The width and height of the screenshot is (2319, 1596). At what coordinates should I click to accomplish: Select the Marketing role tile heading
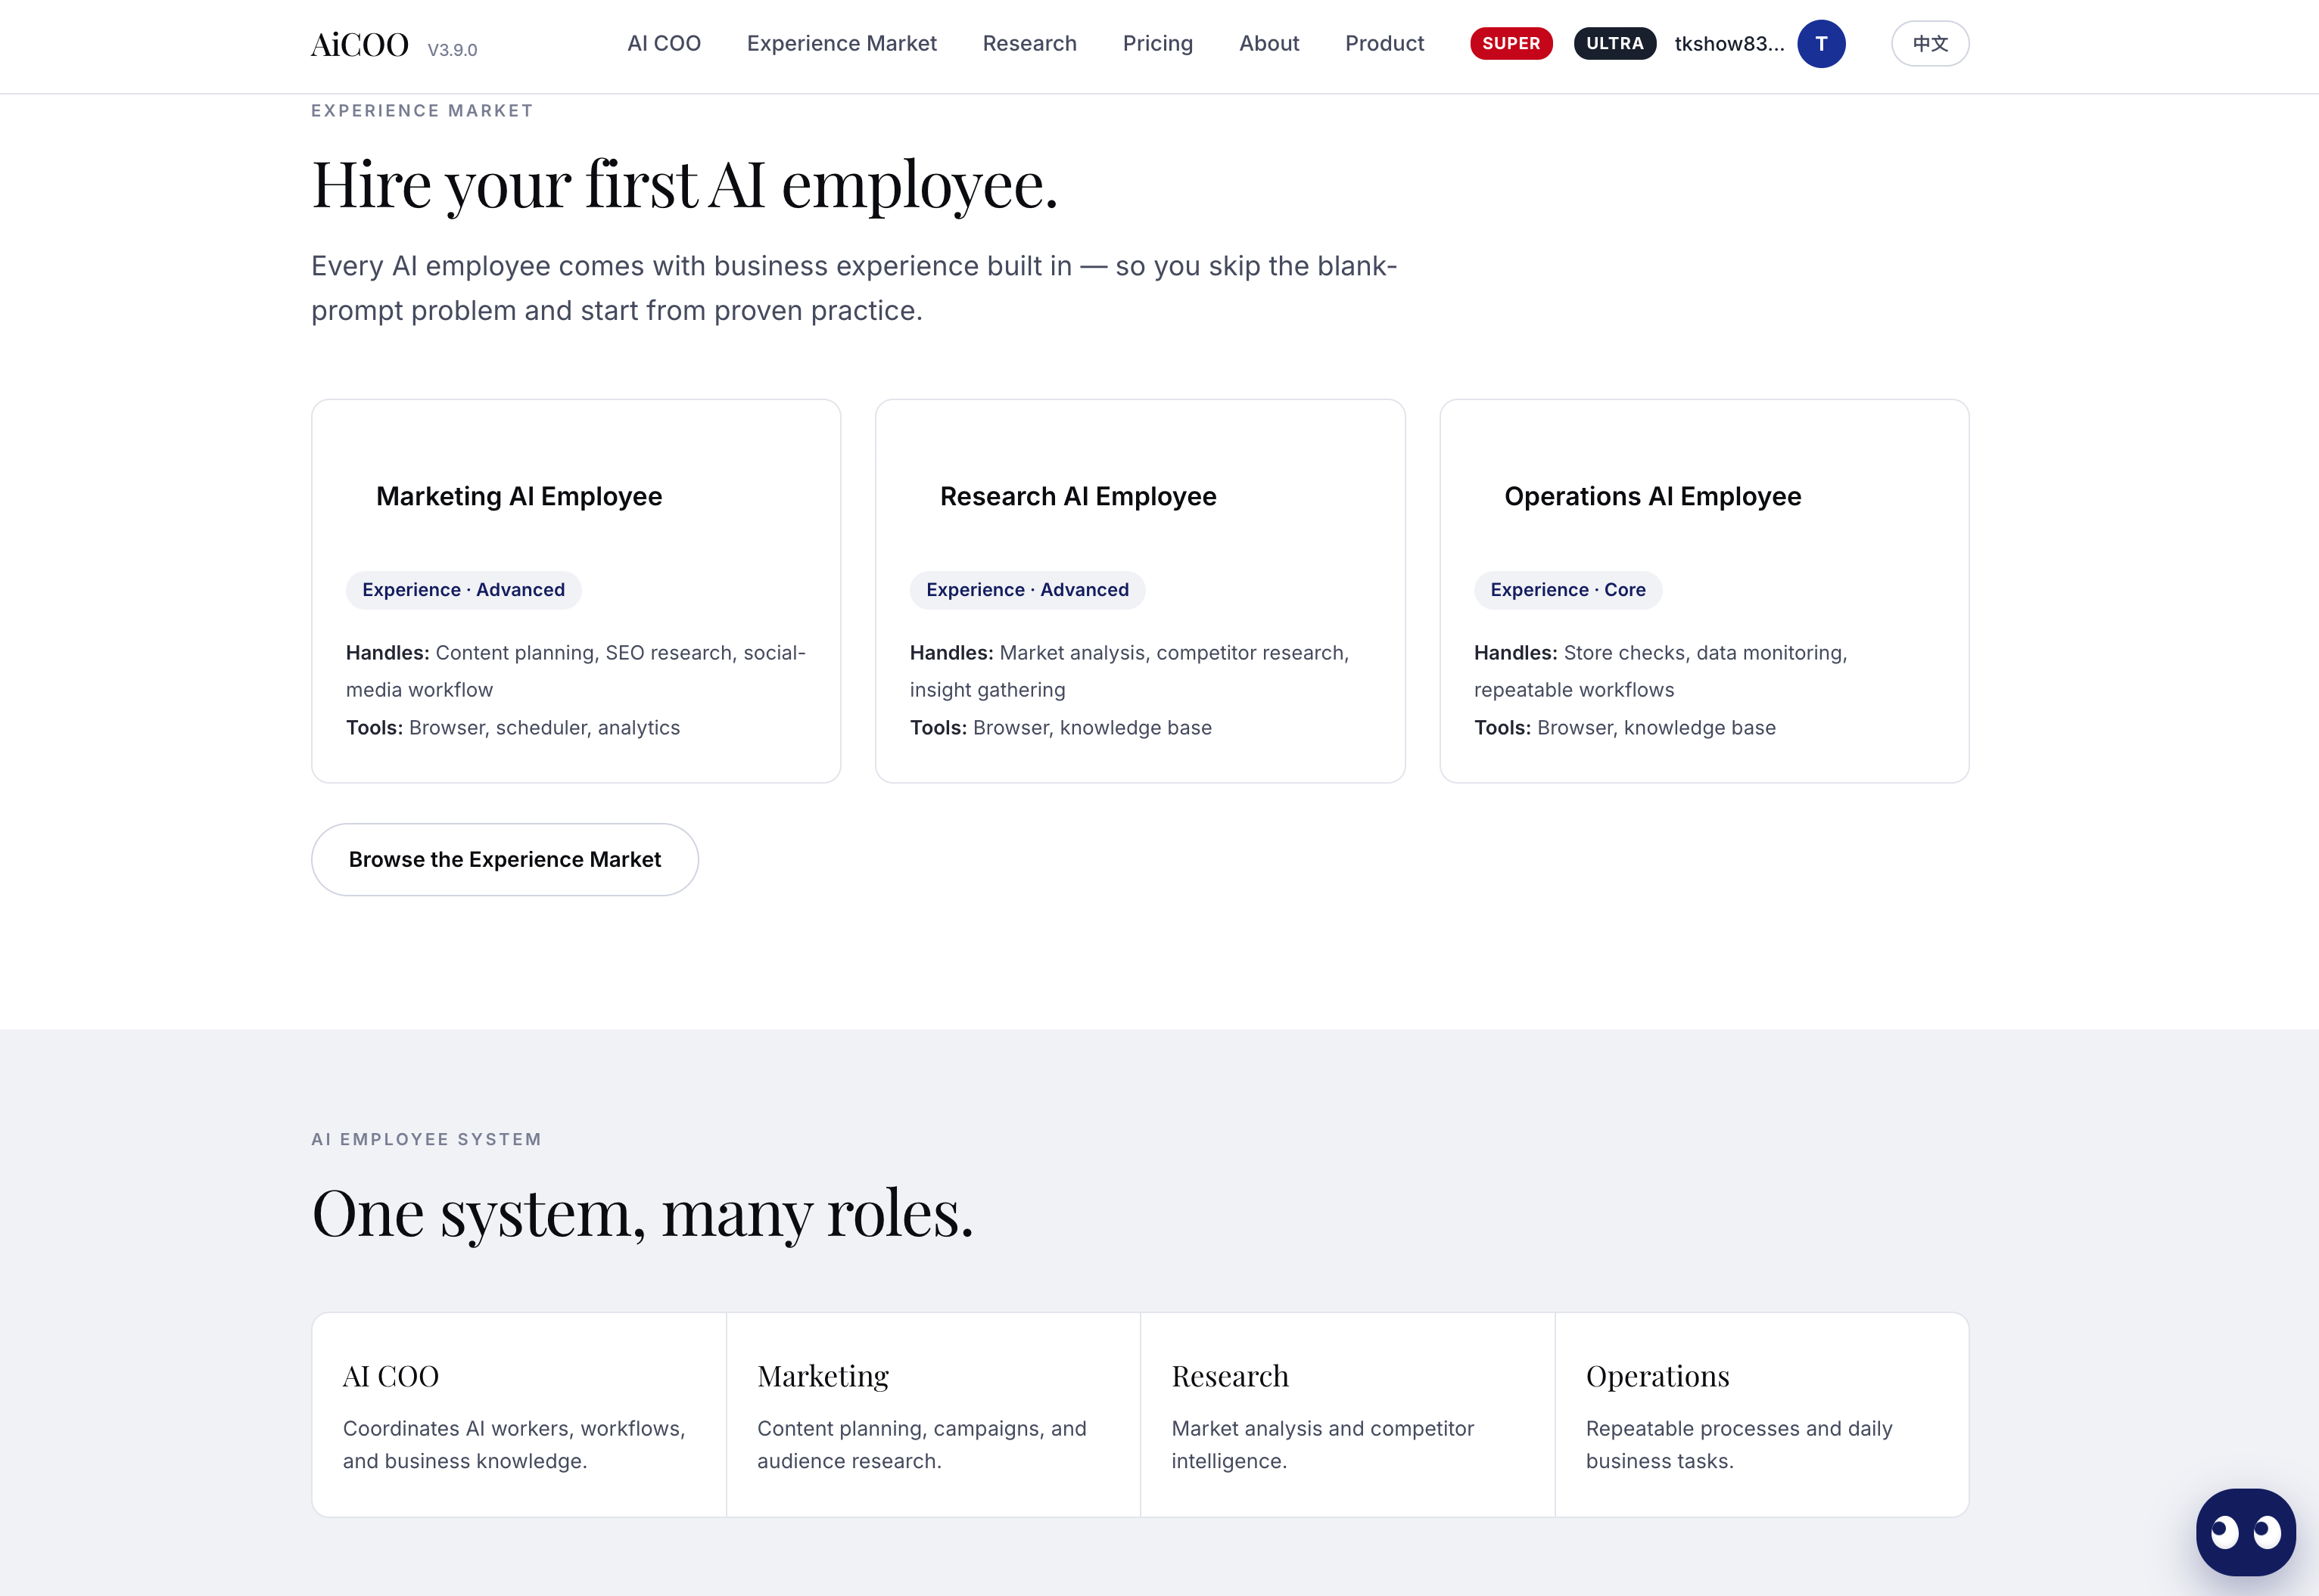(x=823, y=1377)
